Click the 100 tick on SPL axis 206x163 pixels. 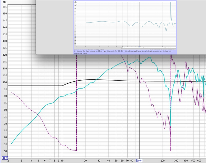pos(5,82)
